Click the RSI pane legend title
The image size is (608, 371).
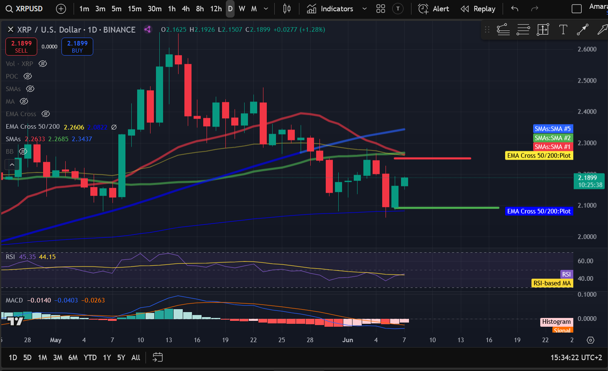pyautogui.click(x=10, y=257)
